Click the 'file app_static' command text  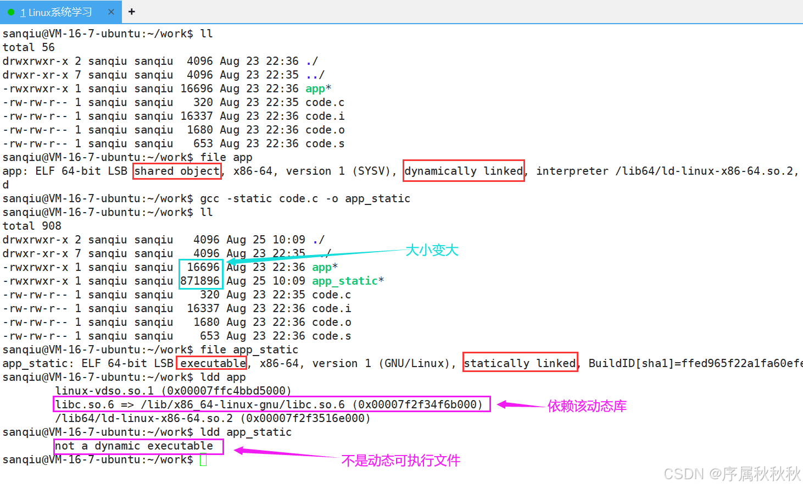point(249,350)
